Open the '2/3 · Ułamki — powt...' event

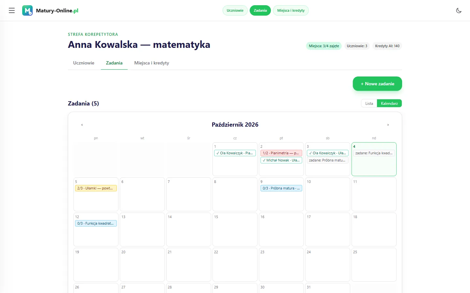click(96, 188)
